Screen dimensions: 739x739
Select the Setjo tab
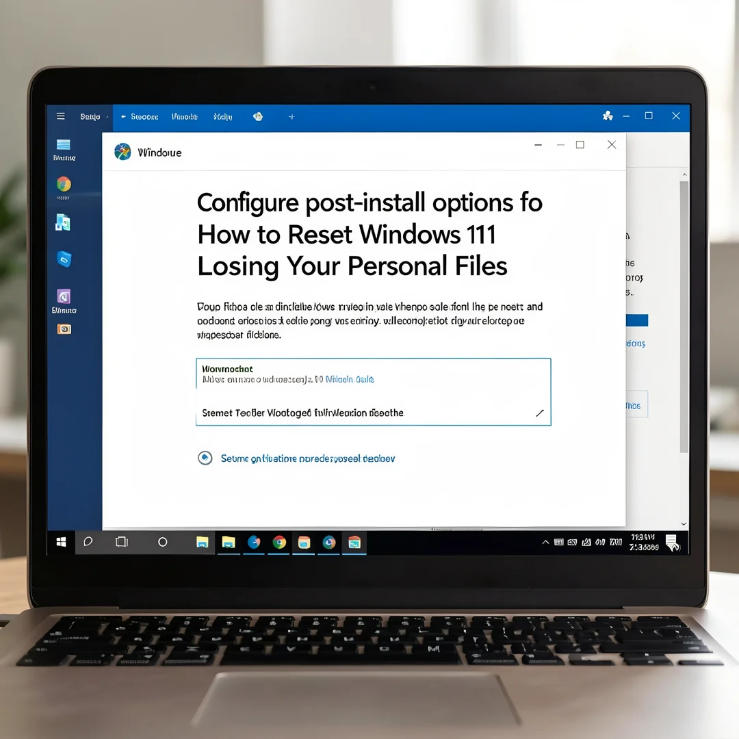90,116
